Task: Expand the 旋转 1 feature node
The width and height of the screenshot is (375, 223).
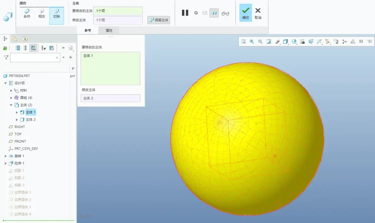Action: click(x=5, y=156)
